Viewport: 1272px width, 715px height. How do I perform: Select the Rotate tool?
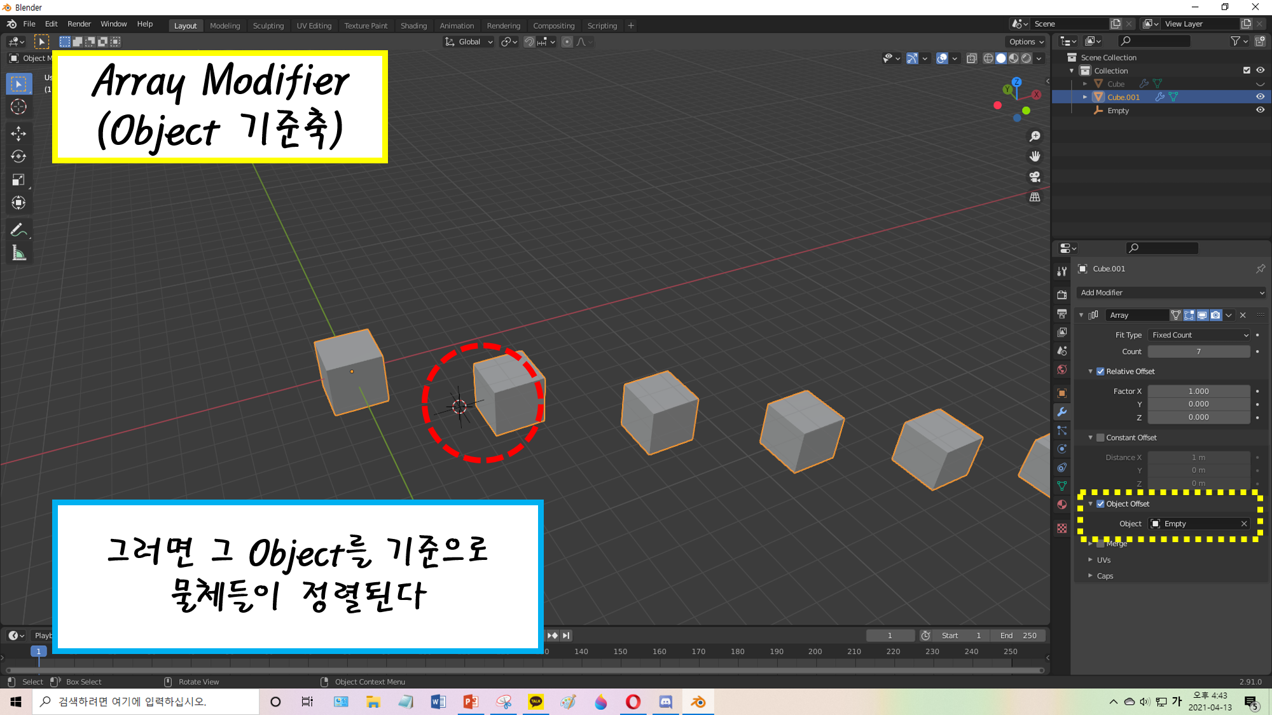[18, 156]
